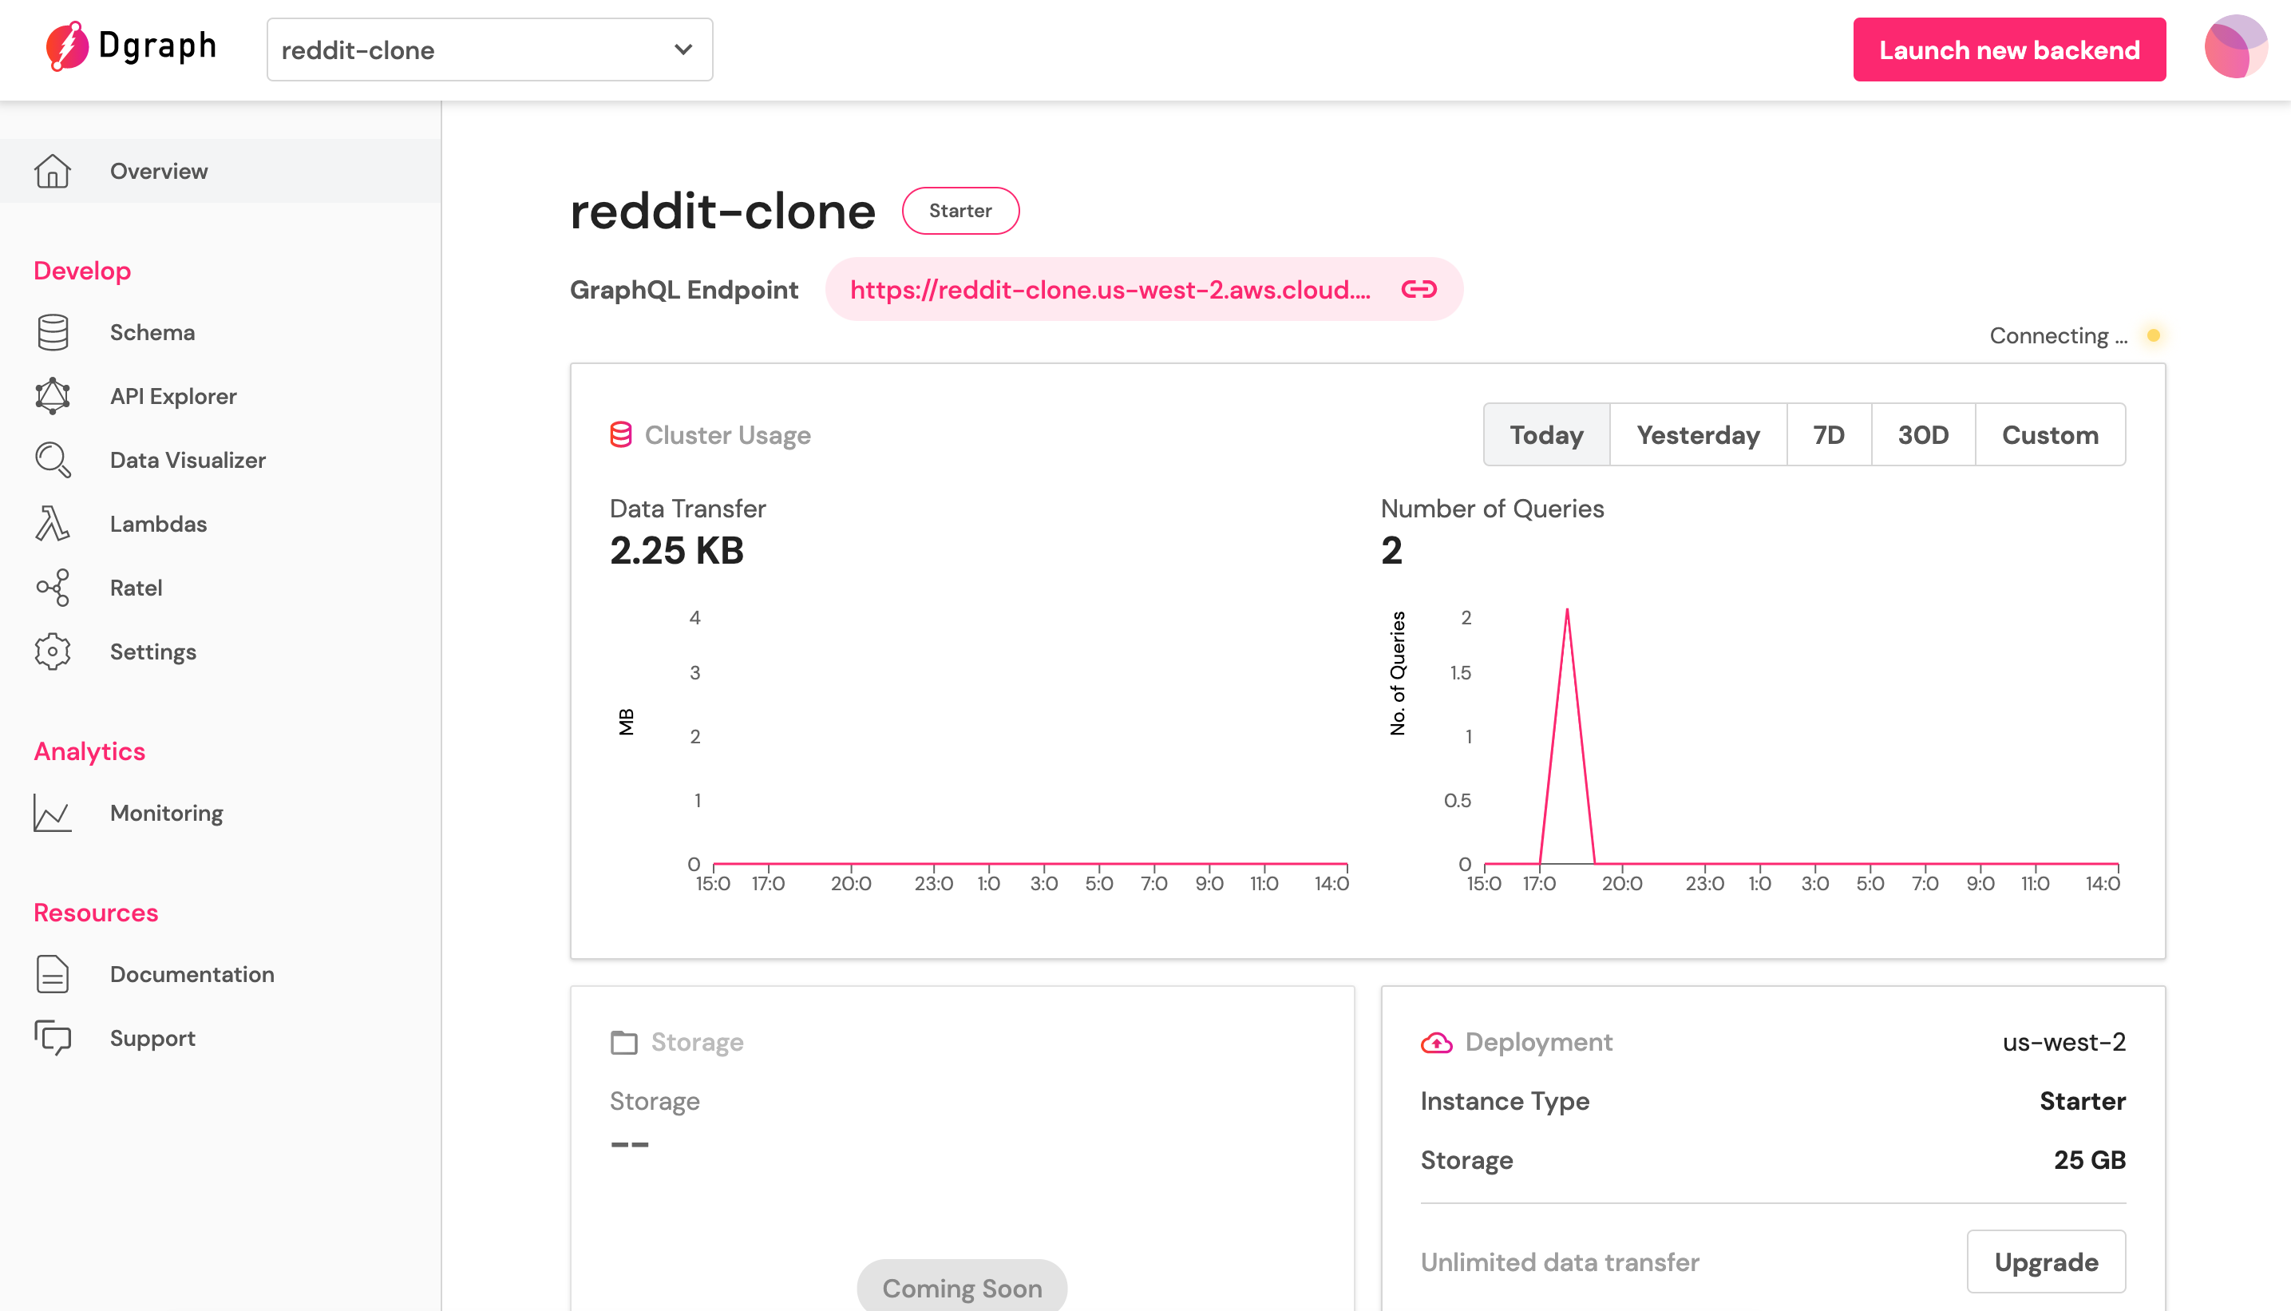
Task: Open the Documentation resource link
Action: click(192, 974)
